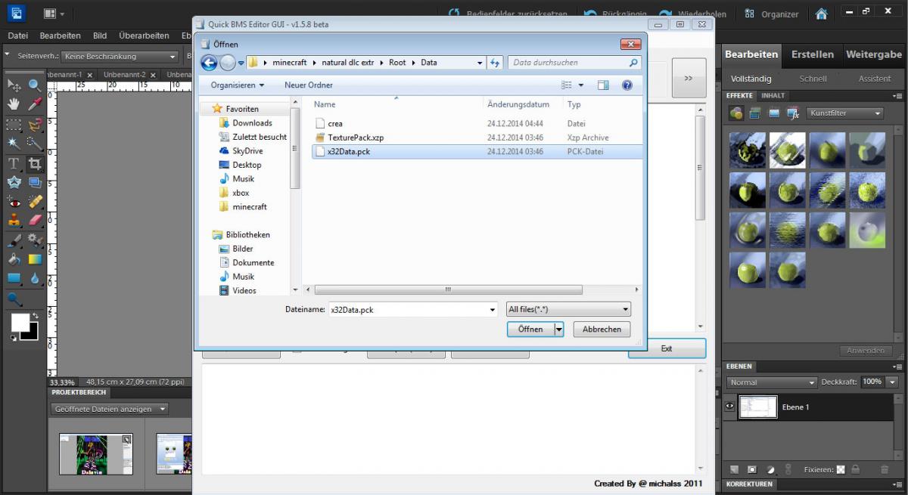Switch to the Erstellen tab
Screen dimensions: 908x495
tap(813, 54)
